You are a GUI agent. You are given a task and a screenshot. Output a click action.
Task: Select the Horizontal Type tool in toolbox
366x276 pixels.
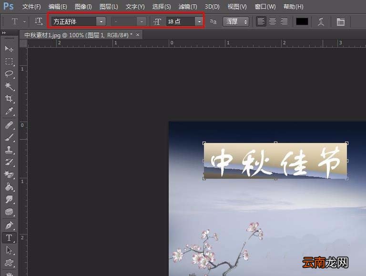(x=9, y=238)
